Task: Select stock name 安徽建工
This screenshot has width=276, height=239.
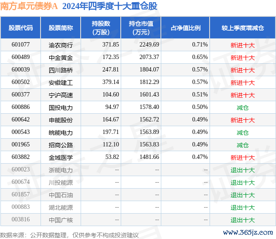Action: tap(61, 83)
